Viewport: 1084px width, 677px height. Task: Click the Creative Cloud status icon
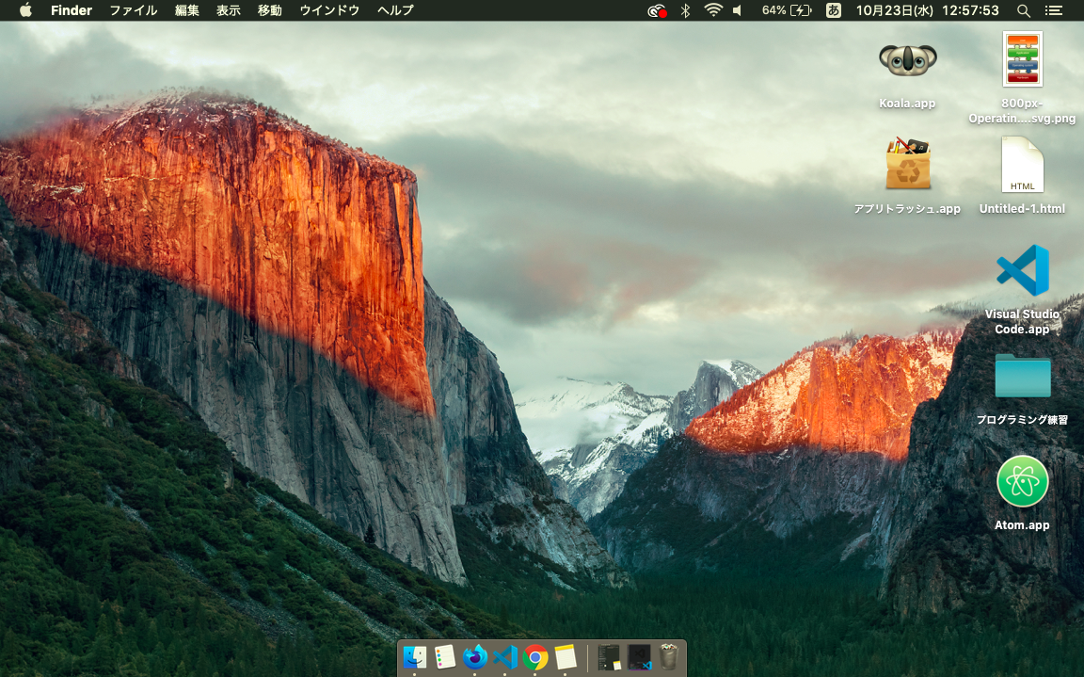coord(657,10)
